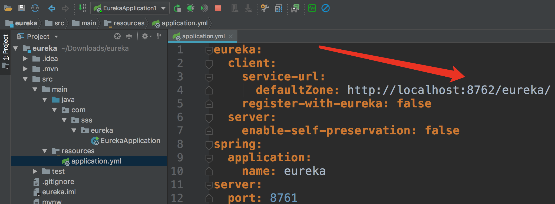
Task: Close the application.yml editor tab
Action: pos(231,36)
